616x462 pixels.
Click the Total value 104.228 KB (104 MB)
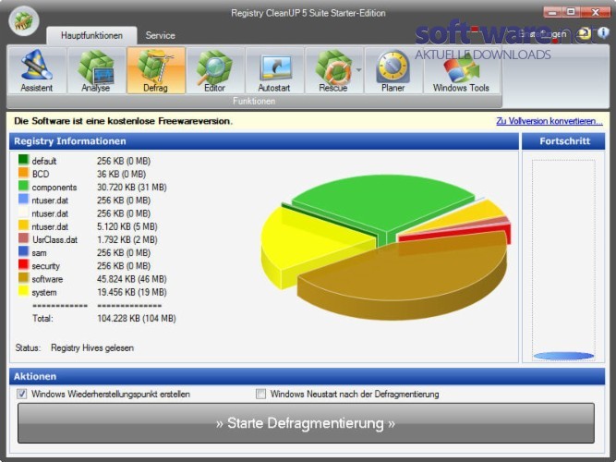point(137,319)
